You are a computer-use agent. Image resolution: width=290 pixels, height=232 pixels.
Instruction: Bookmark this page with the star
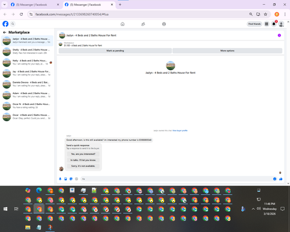tap(266, 14)
